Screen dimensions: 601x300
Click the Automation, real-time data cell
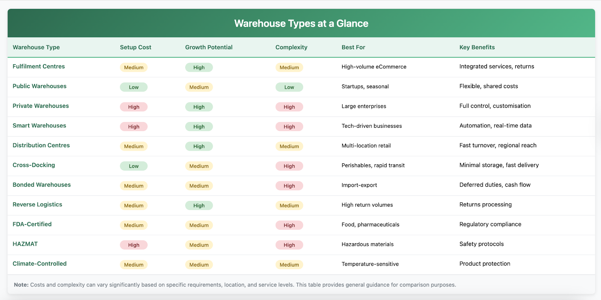tap(495, 125)
